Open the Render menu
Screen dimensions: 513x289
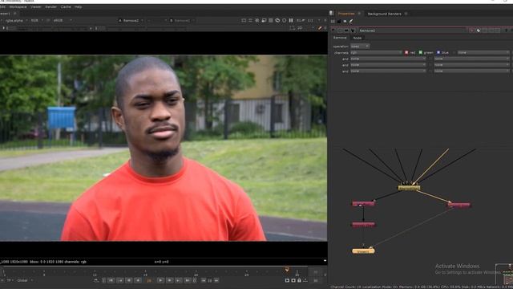click(50, 7)
